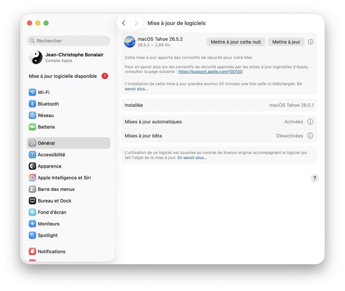Open Mise à jour logicielle disponible item
The image size is (345, 291).
click(x=68, y=76)
